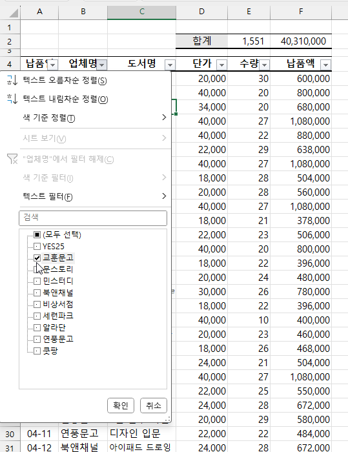
Task: Uncheck the 교훈문고 checkbox
Action: [x=37, y=258]
